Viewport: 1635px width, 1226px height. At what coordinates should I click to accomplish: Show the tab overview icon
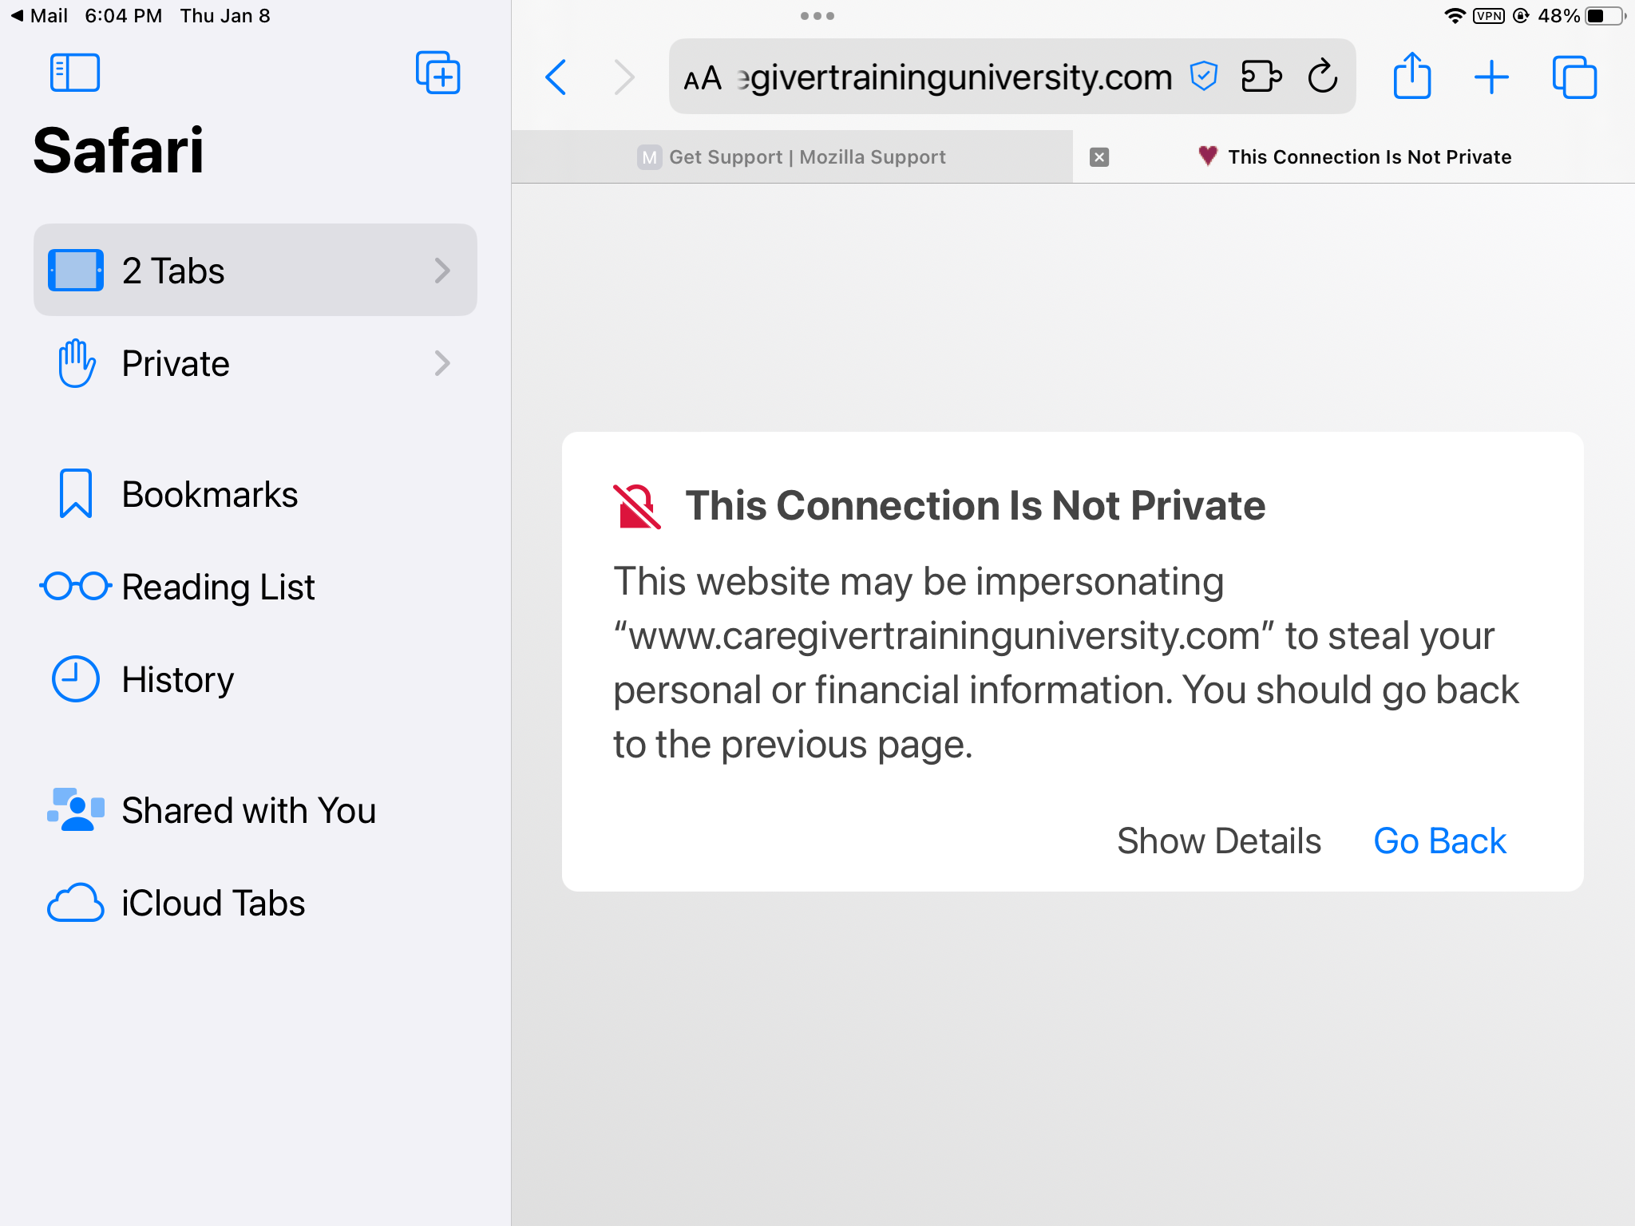tap(1574, 77)
